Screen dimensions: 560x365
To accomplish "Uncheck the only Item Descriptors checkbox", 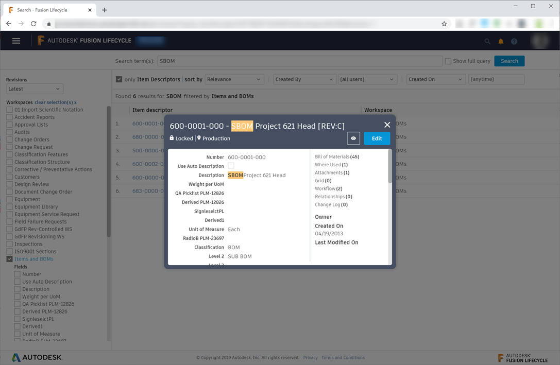I will 120,79.
